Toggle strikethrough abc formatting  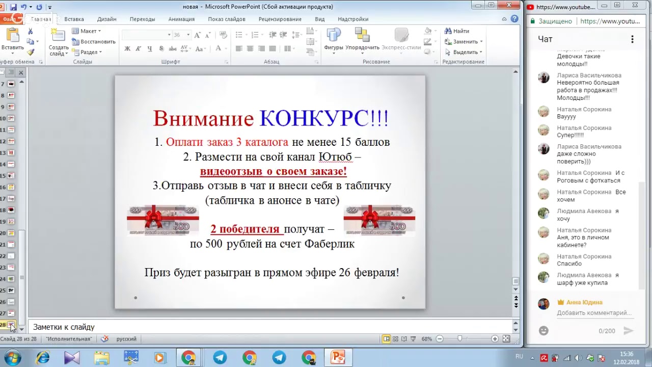[x=173, y=48]
